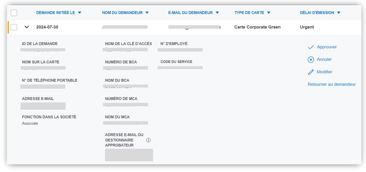Viewport: 366px width, 172px height.
Task: Click E-mail du demandeur sort arrow
Action: (x=217, y=13)
